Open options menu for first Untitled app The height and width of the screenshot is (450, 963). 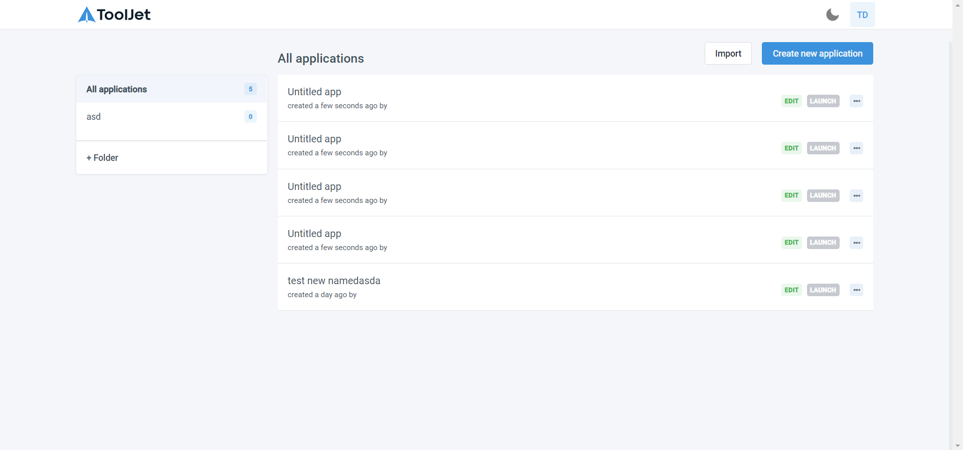click(856, 101)
